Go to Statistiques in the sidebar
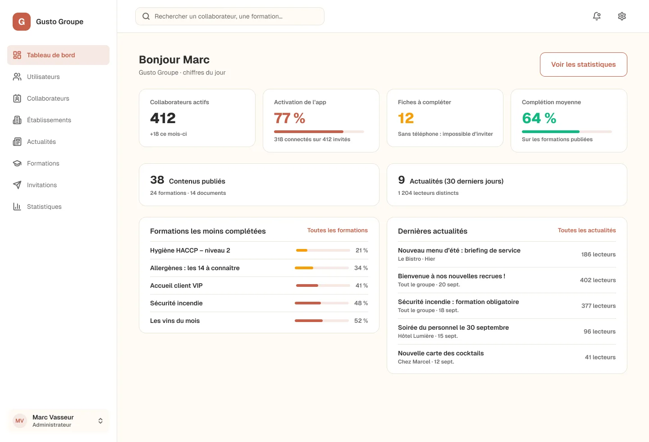This screenshot has height=442, width=649. tap(58, 207)
